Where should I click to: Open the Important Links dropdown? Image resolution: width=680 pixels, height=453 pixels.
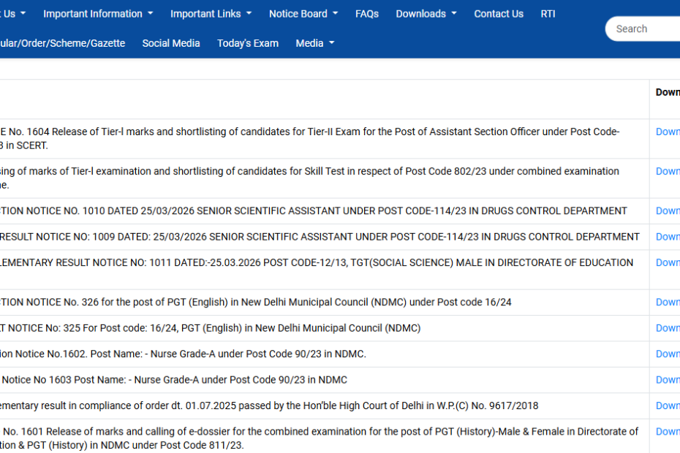point(211,14)
